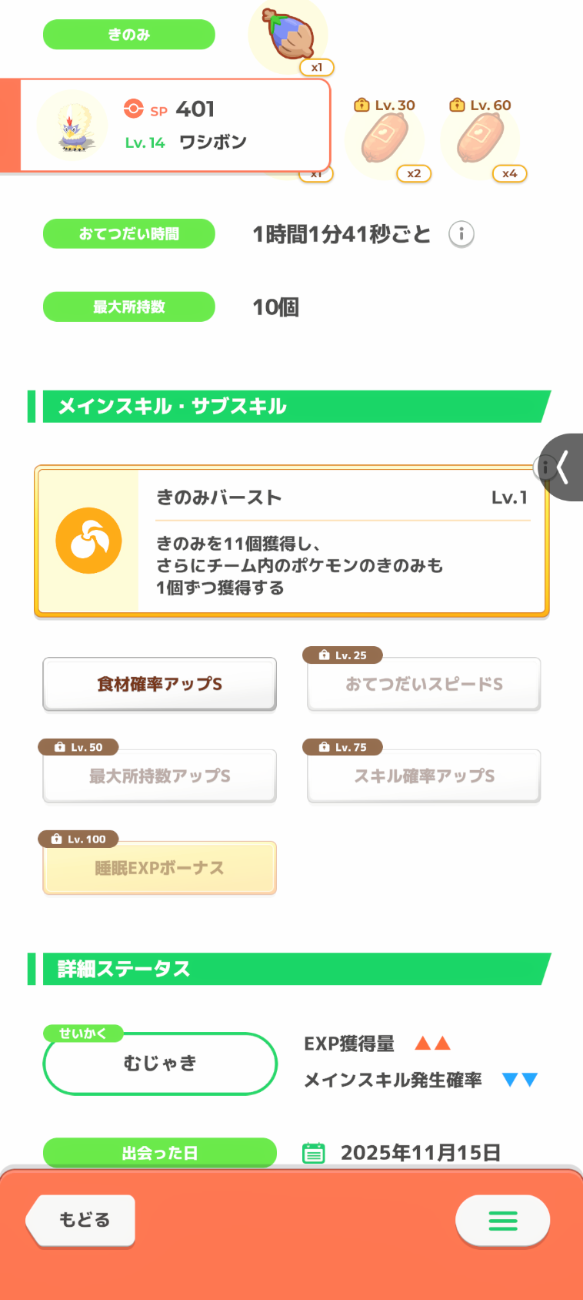Image resolution: width=583 pixels, height=1300 pixels.
Task: Tap the おてつだい時間 label
Action: point(128,234)
